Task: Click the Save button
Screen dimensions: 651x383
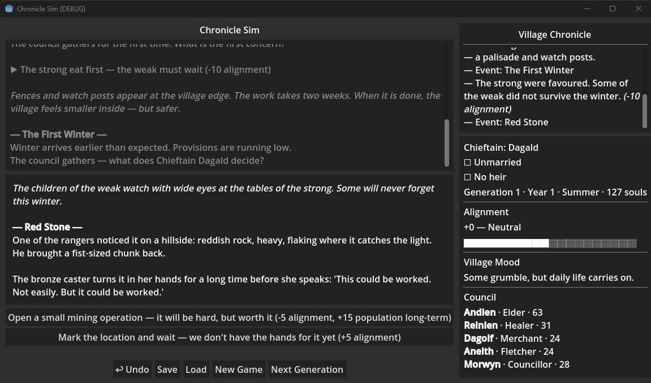Action: tap(167, 369)
